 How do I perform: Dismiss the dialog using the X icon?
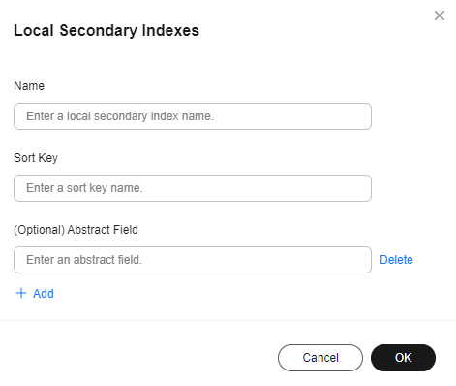pos(440,16)
